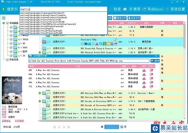The width and height of the screenshot is (188, 133).
Task: Increase page number with stepper arrows
Action: point(118,126)
